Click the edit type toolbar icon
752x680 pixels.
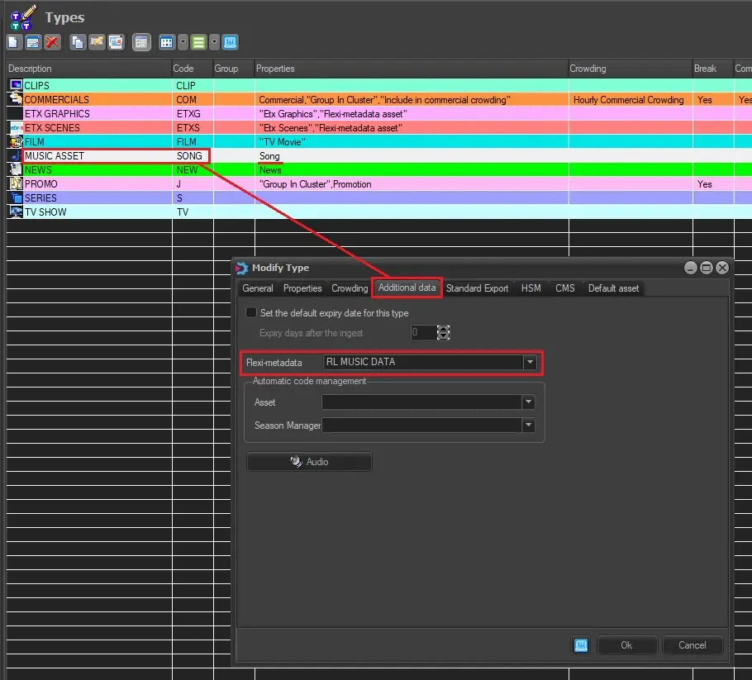click(33, 42)
